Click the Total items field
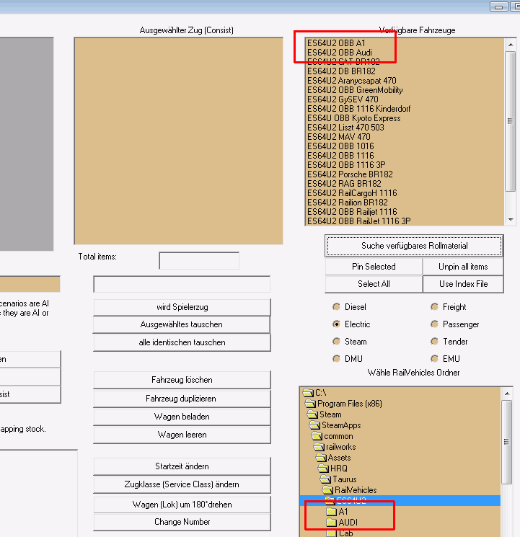This screenshot has width=520, height=537. pyautogui.click(x=199, y=261)
